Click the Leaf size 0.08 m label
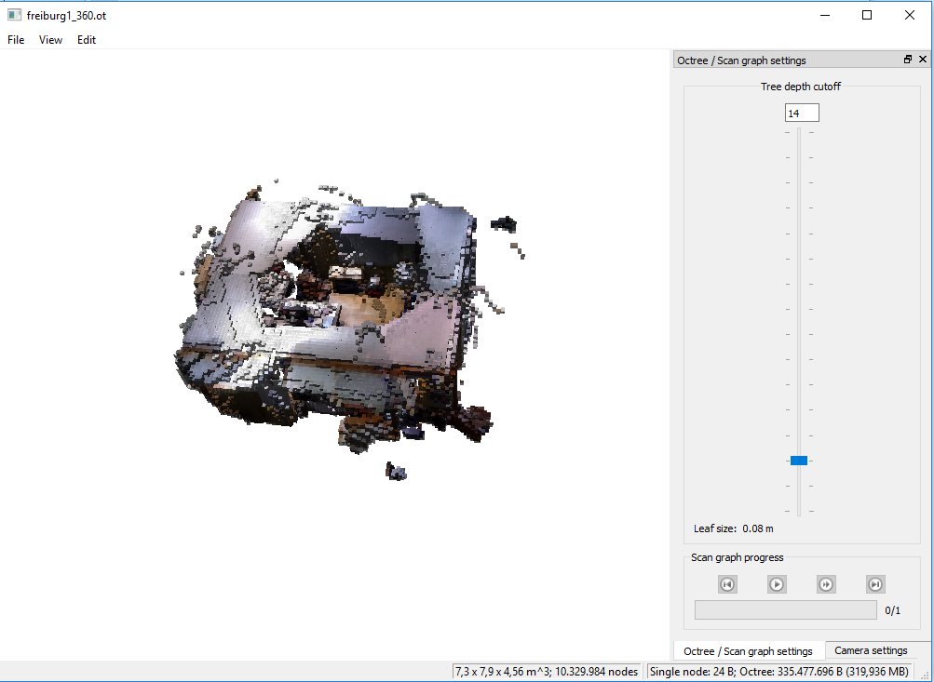The image size is (934, 682). (732, 528)
